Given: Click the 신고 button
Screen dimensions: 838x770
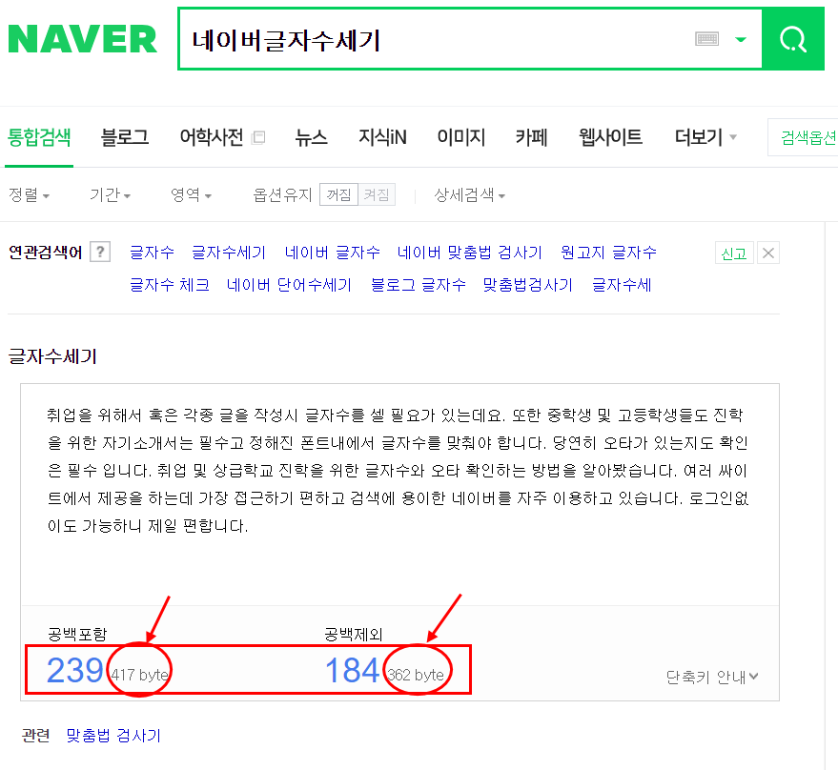Looking at the screenshot, I should point(734,253).
